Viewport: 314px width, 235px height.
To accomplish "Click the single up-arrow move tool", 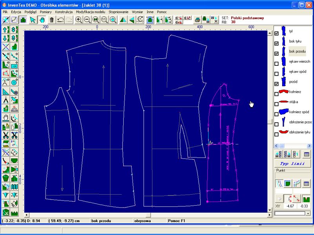I will point(6,30).
